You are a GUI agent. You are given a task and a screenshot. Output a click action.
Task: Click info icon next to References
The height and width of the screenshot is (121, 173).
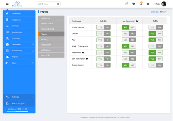point(83,53)
